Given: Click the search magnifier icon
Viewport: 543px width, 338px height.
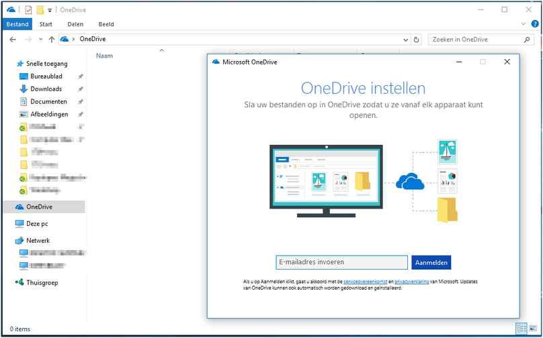Looking at the screenshot, I should (527, 40).
